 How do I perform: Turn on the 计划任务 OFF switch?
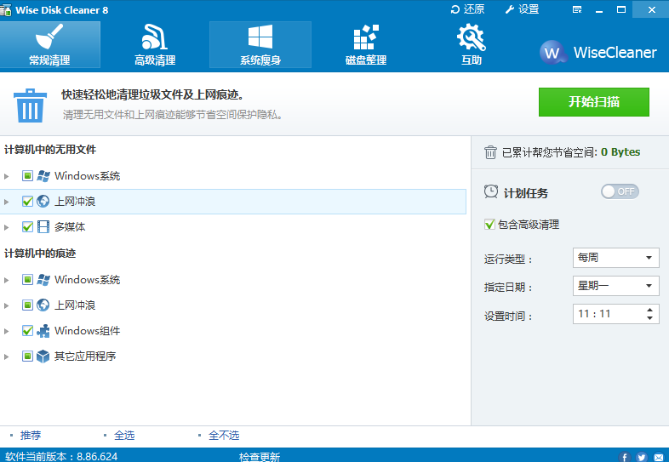(620, 191)
